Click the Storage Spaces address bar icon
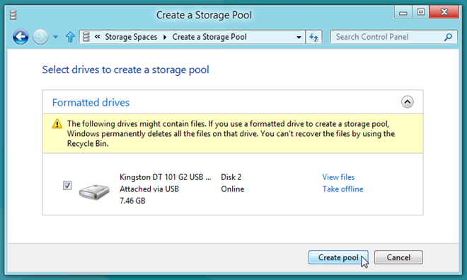 86,37
